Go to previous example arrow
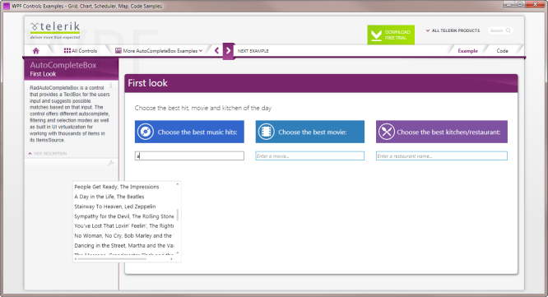This screenshot has height=297, width=548. pos(216,51)
